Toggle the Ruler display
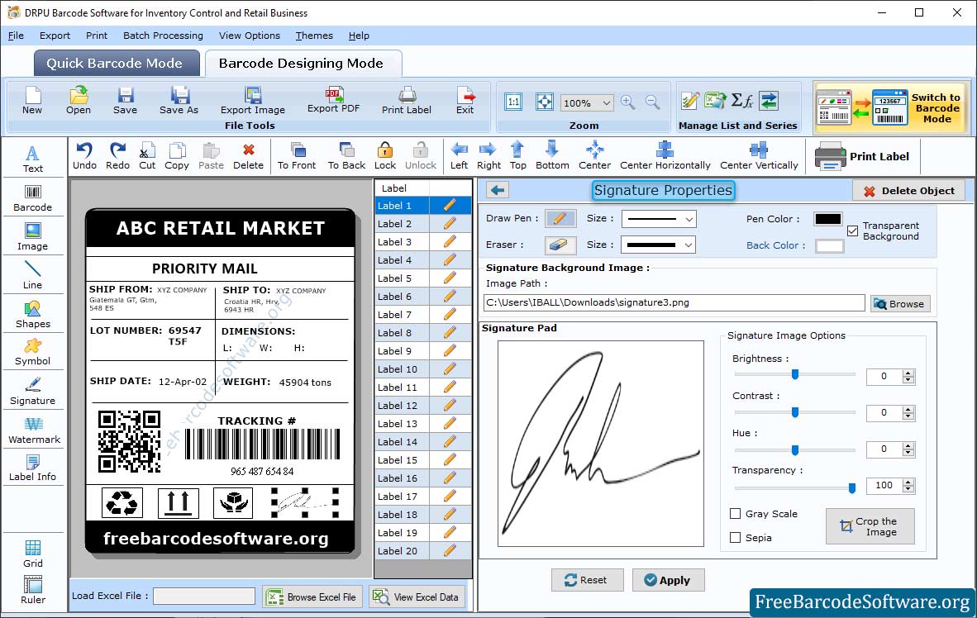The height and width of the screenshot is (618, 977). pyautogui.click(x=33, y=590)
